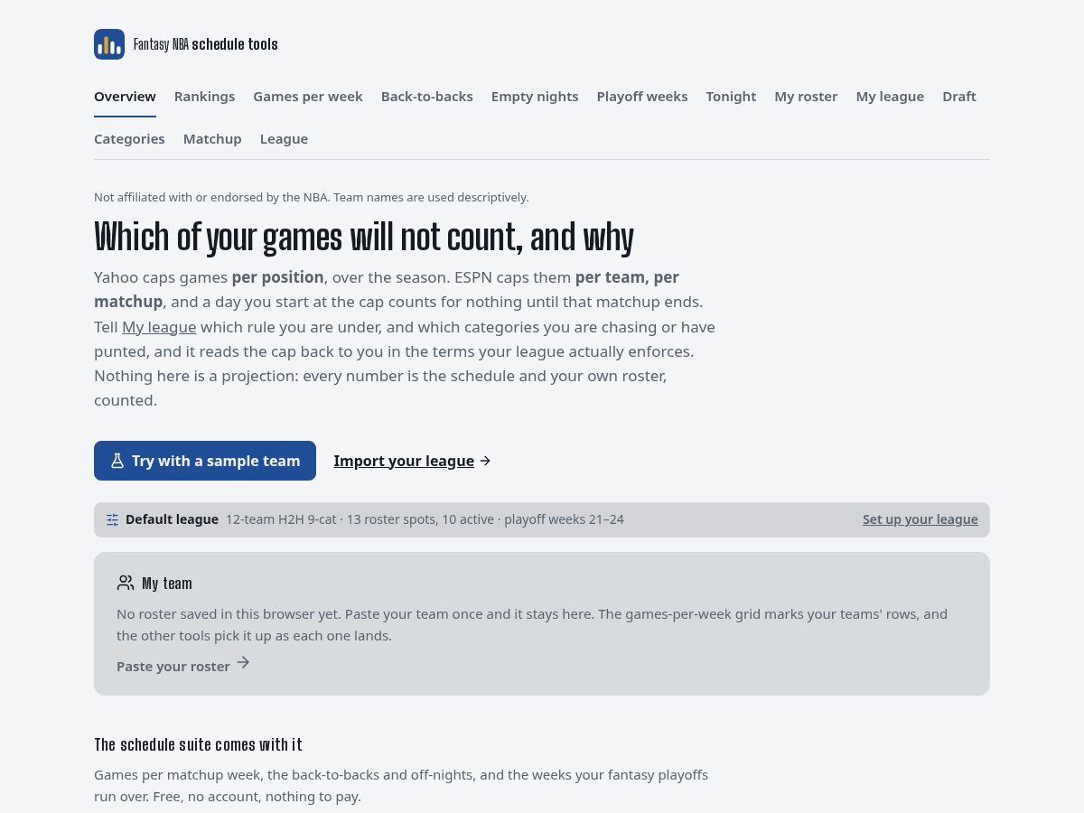The width and height of the screenshot is (1084, 813).
Task: Click the "12-team H2H 9-cat" league summary
Action: tap(425, 519)
